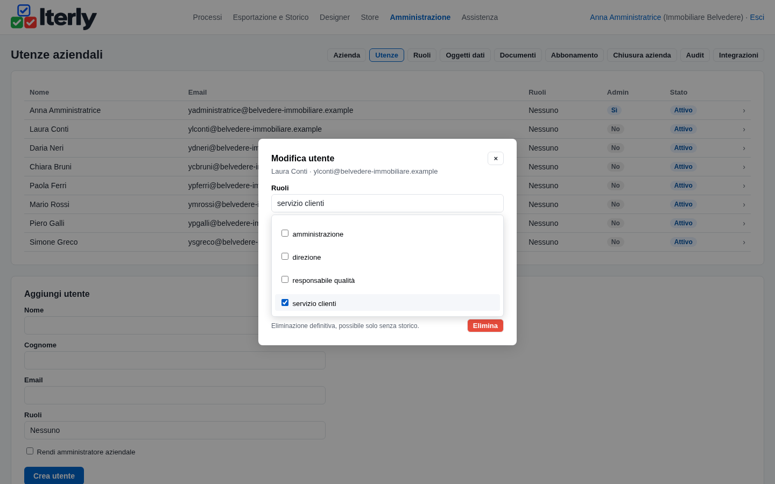This screenshot has height=484, width=775.
Task: Open the row chevron for Chiara Bruni
Action: click(744, 167)
